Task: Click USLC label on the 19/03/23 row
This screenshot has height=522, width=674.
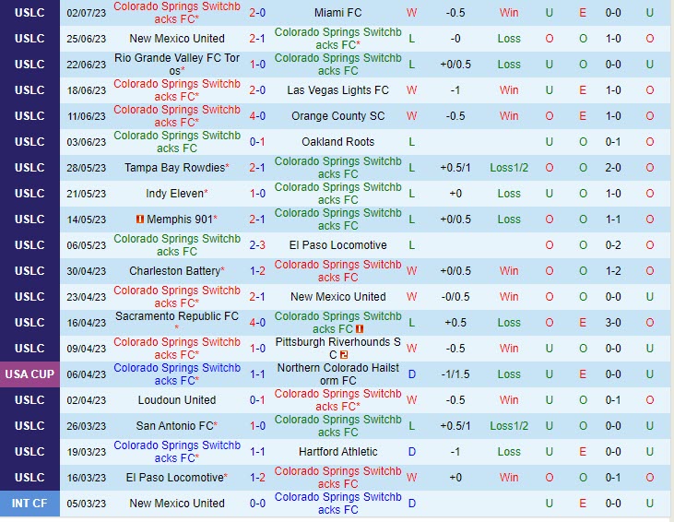Action: [30, 452]
